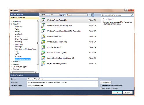Image resolution: width=144 pixels, height=105 pixels.
Task: Select the Windows Phone Game (4.0) template icon
Action: point(43,20)
